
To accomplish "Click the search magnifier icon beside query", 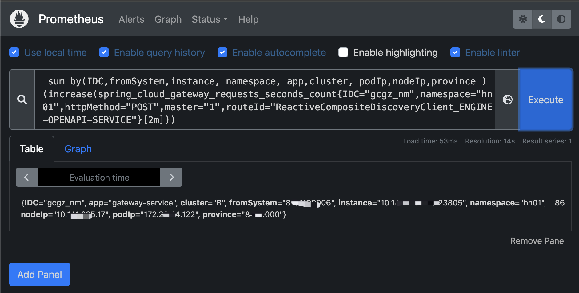I will tap(22, 100).
